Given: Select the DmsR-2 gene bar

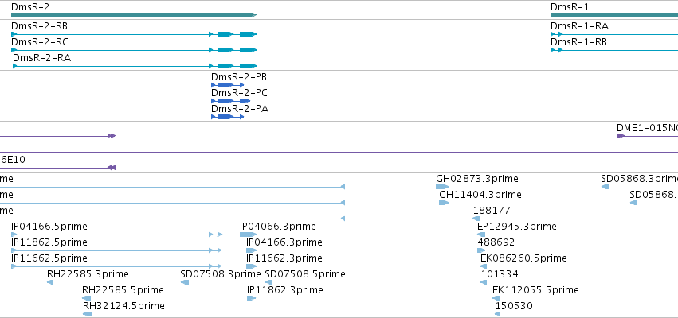Looking at the screenshot, I should [x=134, y=15].
